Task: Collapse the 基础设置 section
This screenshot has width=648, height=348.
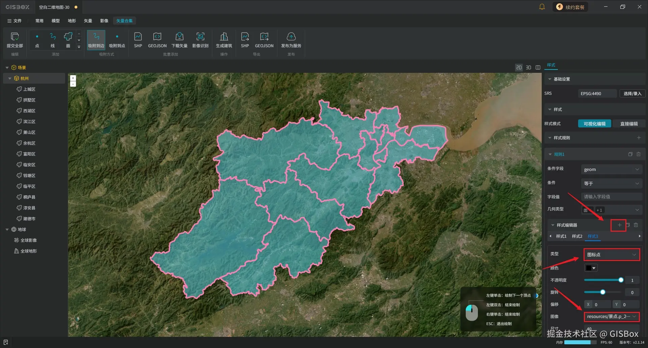Action: pyautogui.click(x=550, y=79)
